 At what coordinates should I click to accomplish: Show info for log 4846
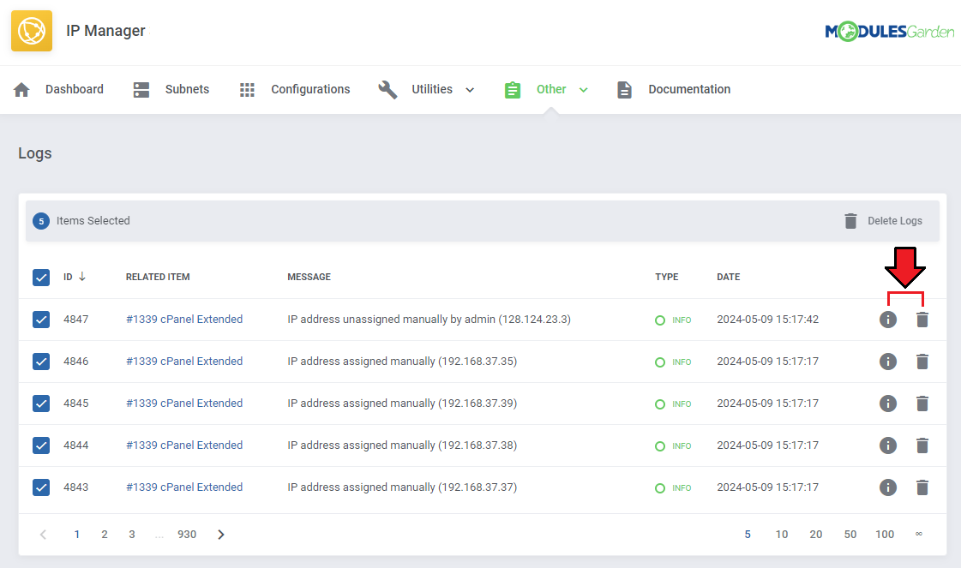[888, 362]
